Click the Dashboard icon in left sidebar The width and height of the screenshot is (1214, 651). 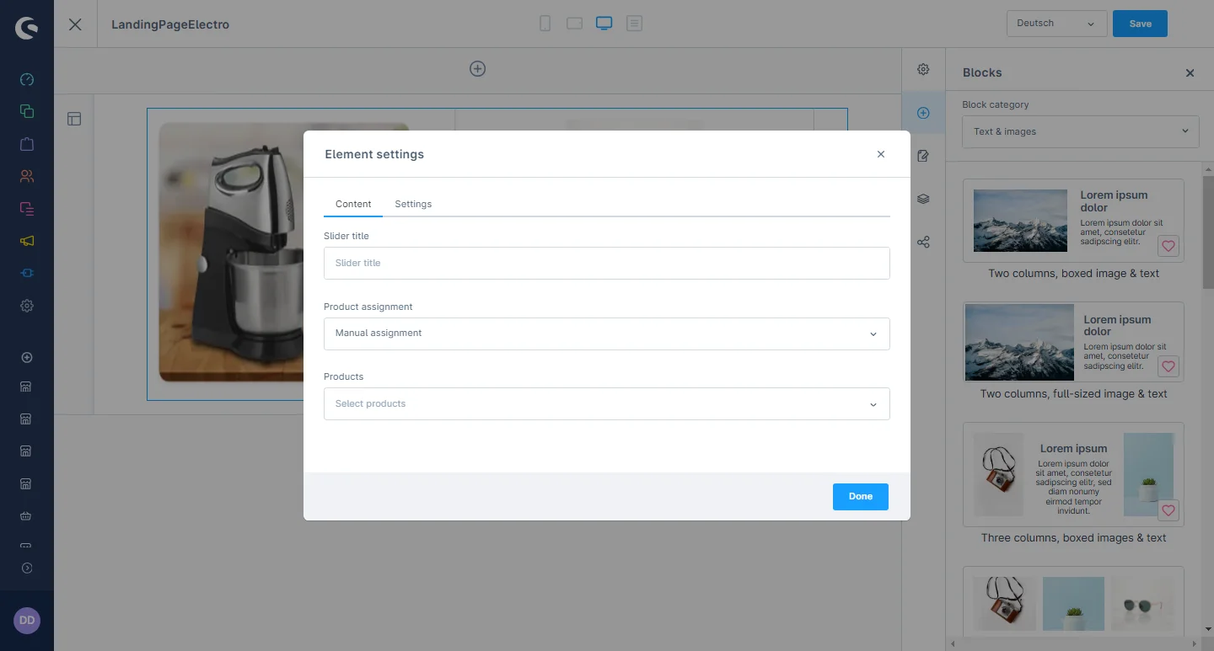click(27, 80)
